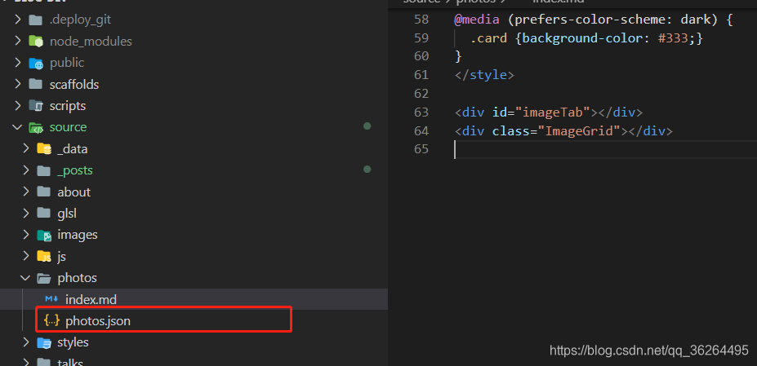This screenshot has width=757, height=366.
Task: Expand the styles folder chevron
Action: pyautogui.click(x=26, y=342)
